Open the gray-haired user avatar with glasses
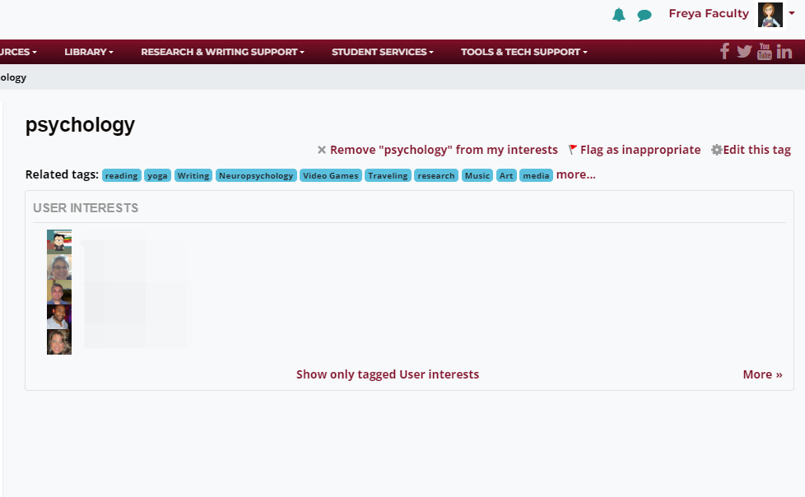Screen dimensions: 805x497 coord(59,267)
